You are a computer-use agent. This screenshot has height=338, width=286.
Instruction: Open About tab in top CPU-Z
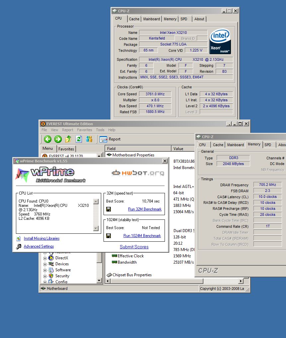coord(199,19)
